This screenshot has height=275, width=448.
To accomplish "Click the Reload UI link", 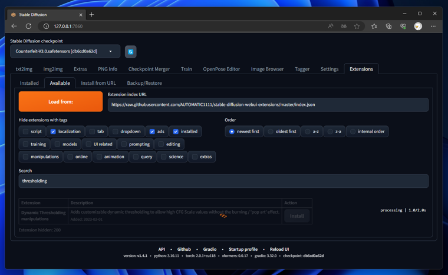I will 279,249.
